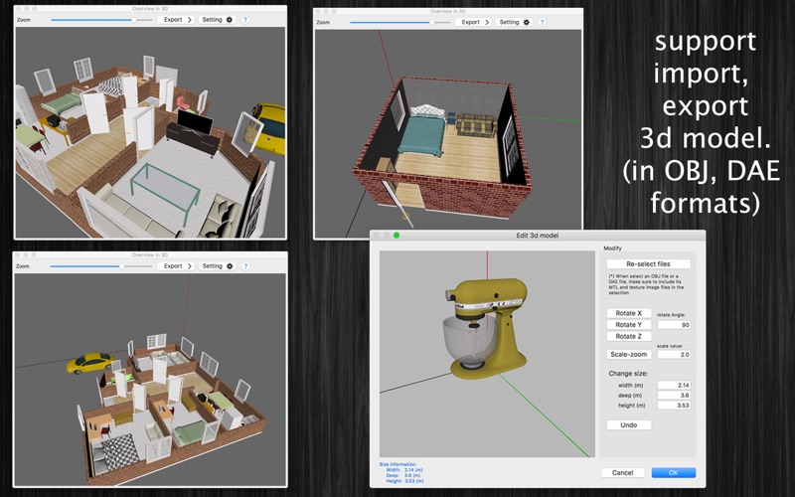Focus the width (m) field
Viewport: 795px width, 497px height.
[x=674, y=386]
